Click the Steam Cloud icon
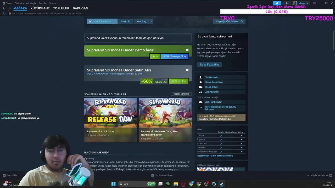The image size is (335, 188). tap(201, 87)
